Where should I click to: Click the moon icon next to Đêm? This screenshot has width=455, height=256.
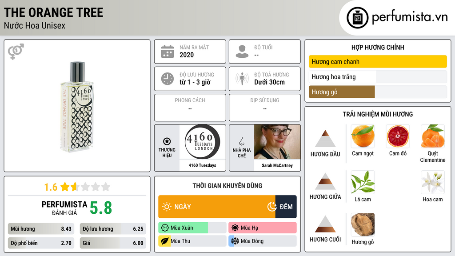coord(272,207)
